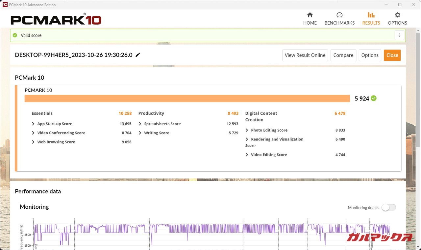
Task: Click the green valid score checkmark icon
Action: pos(14,35)
